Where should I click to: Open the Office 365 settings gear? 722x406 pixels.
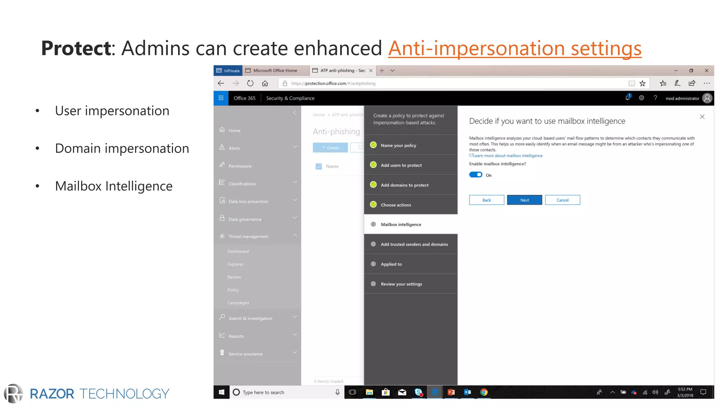pyautogui.click(x=642, y=98)
